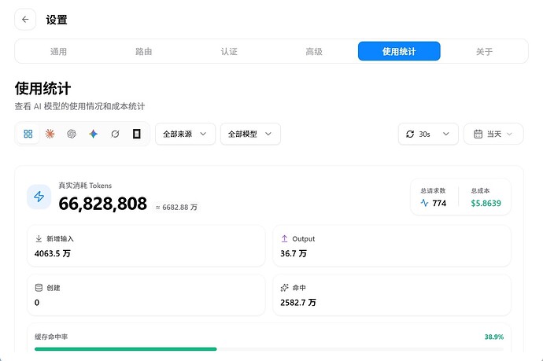
Task: Click the 2582.7 万 cache hit value
Action: [298, 303]
